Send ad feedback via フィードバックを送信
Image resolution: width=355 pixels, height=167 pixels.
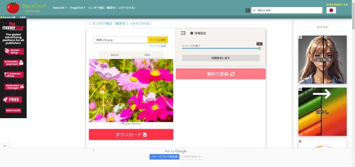click(x=164, y=157)
